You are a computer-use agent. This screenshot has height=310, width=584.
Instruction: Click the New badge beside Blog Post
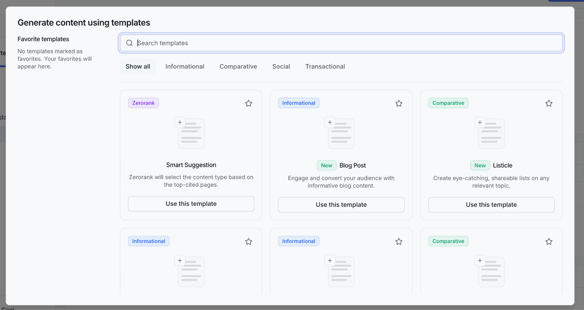pos(327,165)
